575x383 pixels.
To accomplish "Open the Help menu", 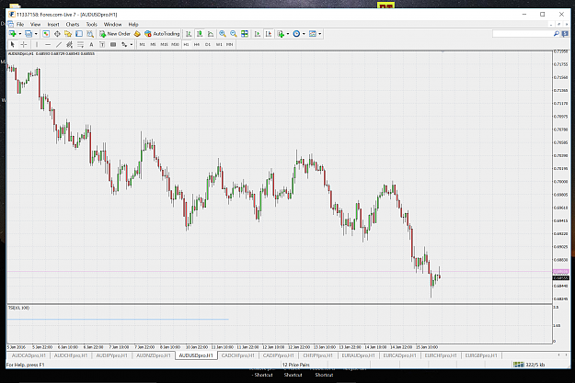I will pos(133,25).
